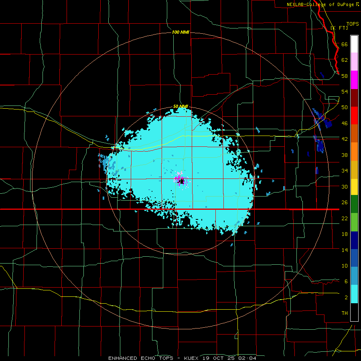Screen dimensions: 361x361
Task: Select the 58 legend value
Action: click(x=345, y=76)
